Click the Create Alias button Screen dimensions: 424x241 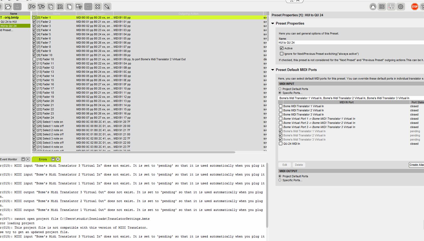(416, 165)
